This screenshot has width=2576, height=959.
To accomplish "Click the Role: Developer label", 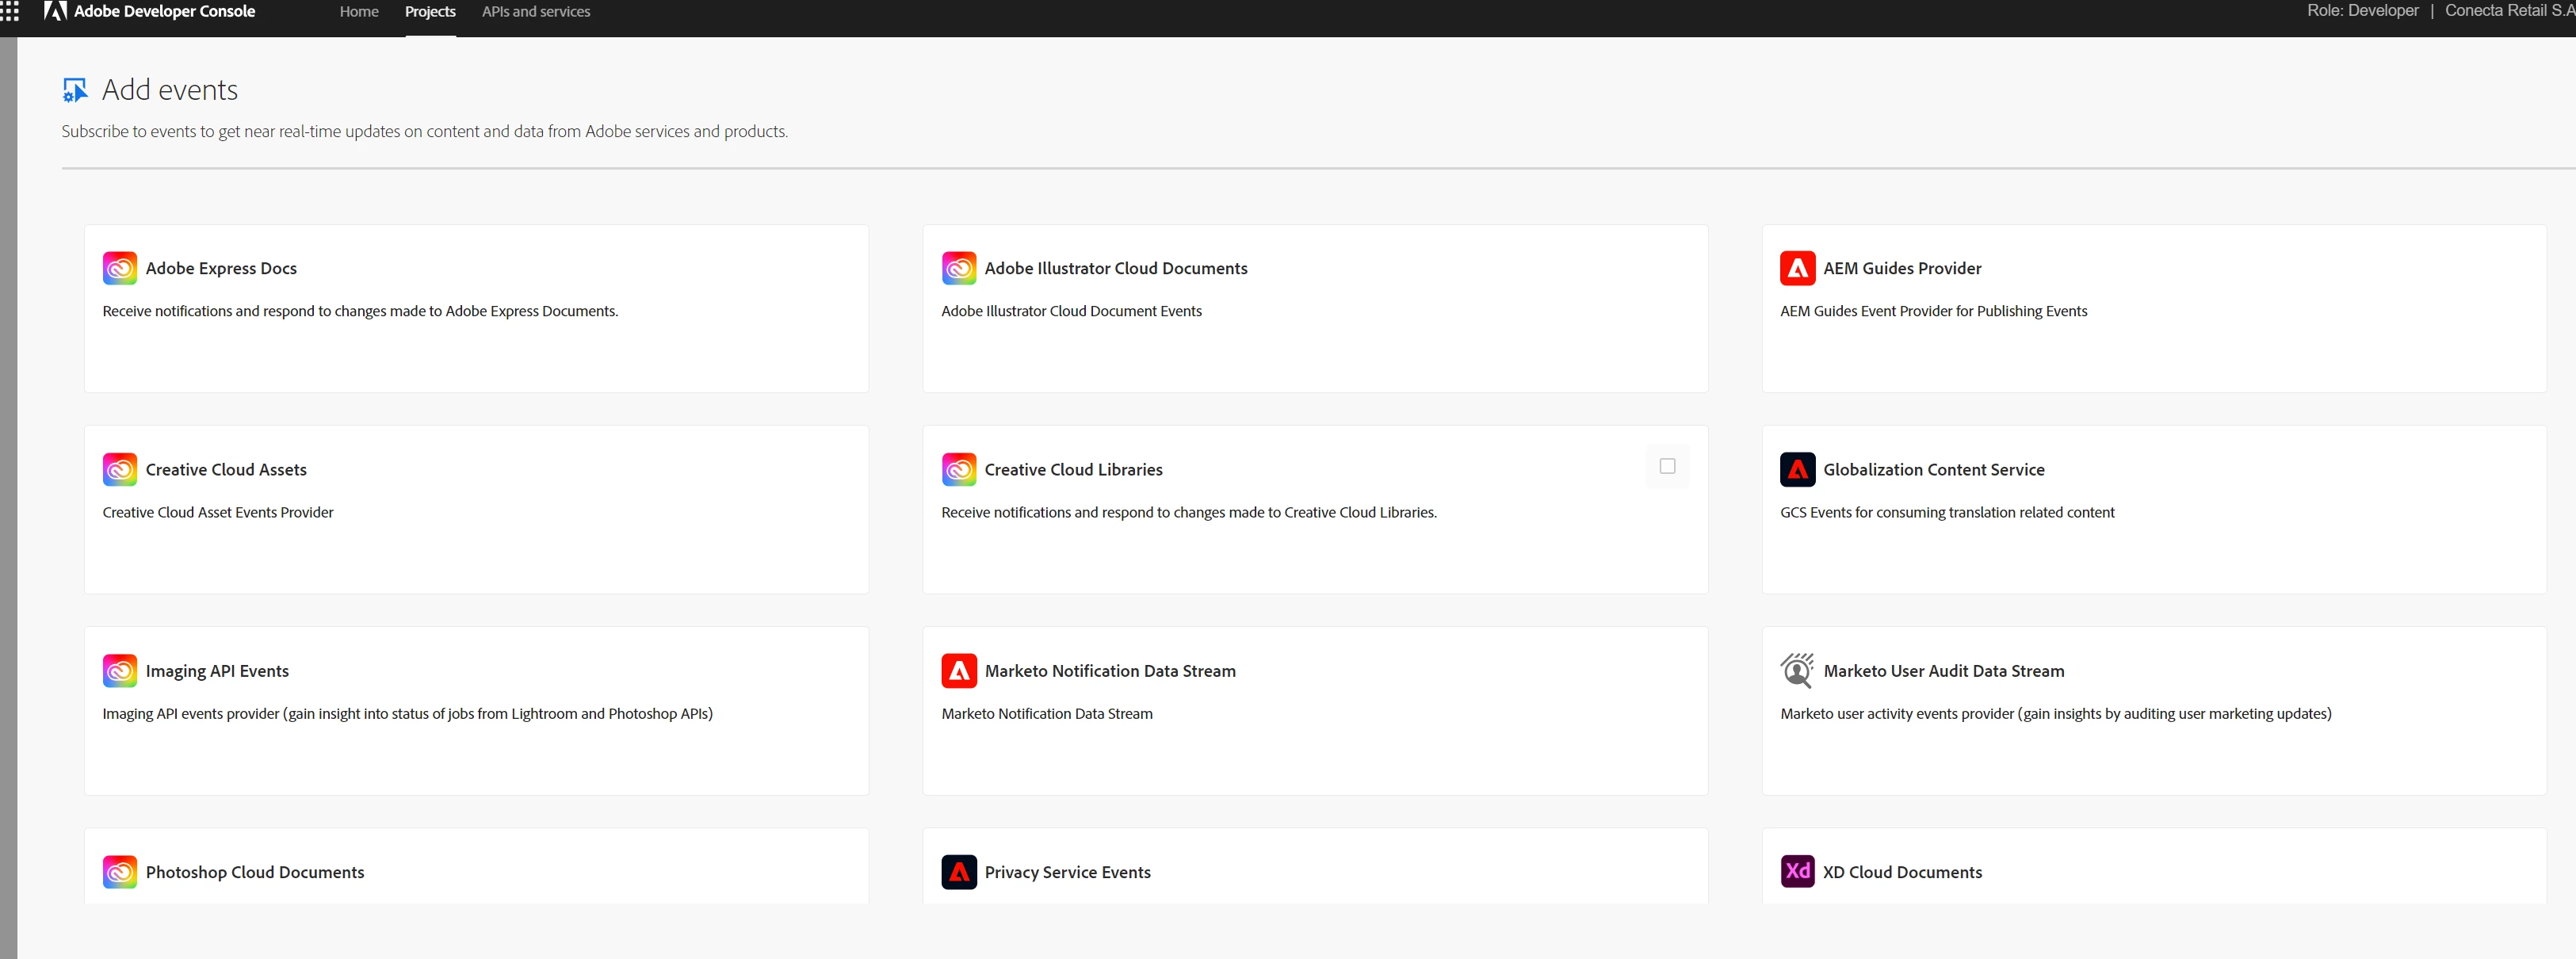I will pyautogui.click(x=2362, y=11).
